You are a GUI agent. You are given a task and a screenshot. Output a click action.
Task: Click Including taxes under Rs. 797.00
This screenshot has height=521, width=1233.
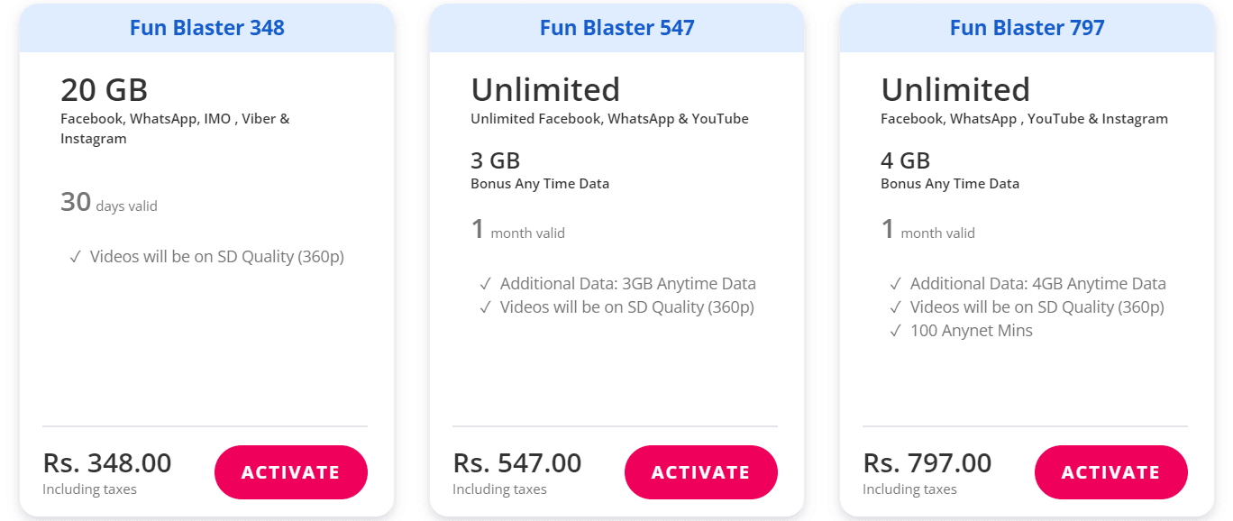pyautogui.click(x=909, y=489)
